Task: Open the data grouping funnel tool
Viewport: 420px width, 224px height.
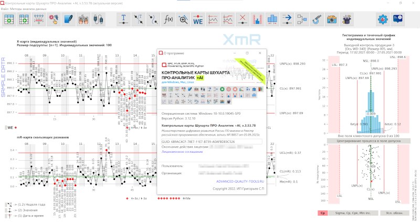Action: click(x=39, y=19)
